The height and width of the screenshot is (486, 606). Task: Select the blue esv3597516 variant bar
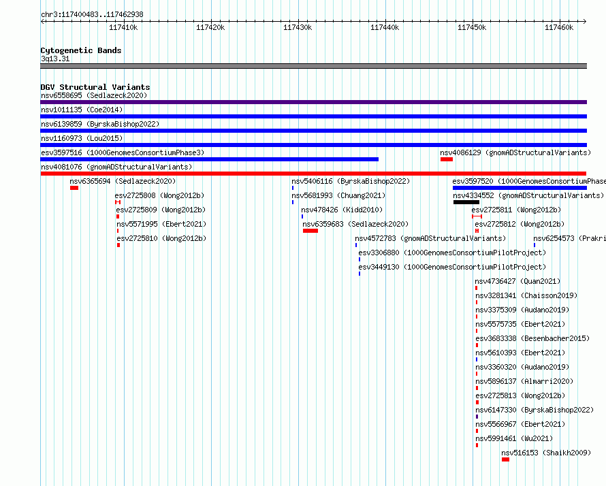[x=210, y=159]
